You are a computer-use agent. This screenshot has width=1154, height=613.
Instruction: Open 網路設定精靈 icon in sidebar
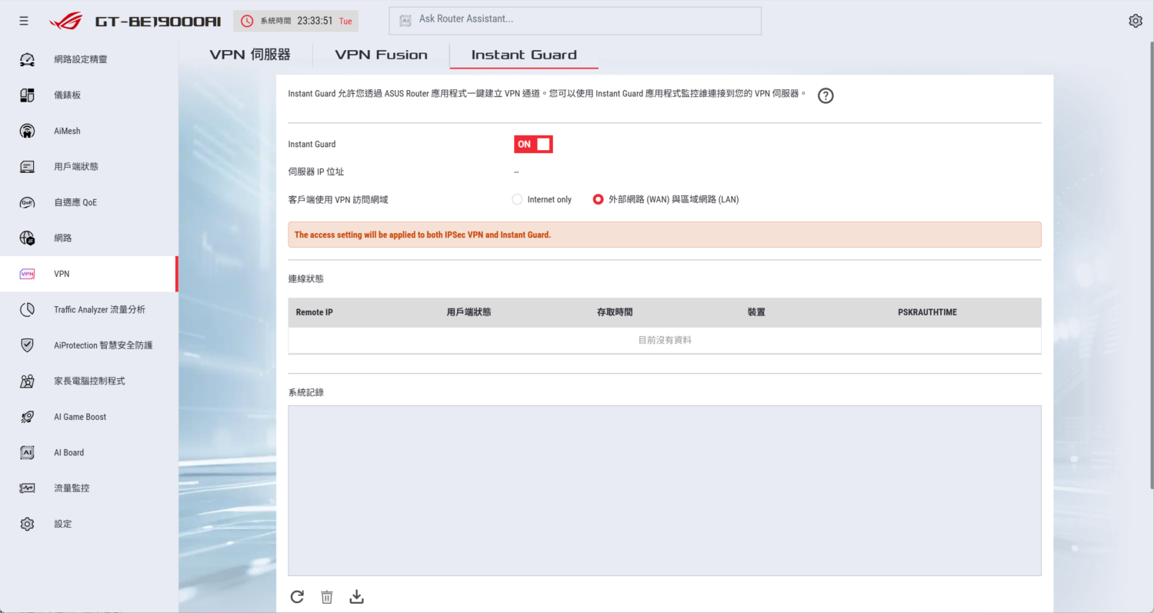pos(27,59)
